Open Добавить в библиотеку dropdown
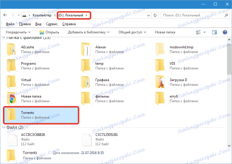The image size is (232, 164). [89, 32]
